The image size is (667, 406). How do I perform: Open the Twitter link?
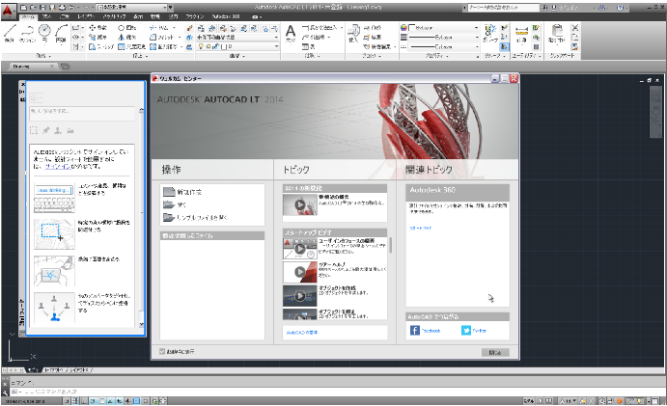474,331
